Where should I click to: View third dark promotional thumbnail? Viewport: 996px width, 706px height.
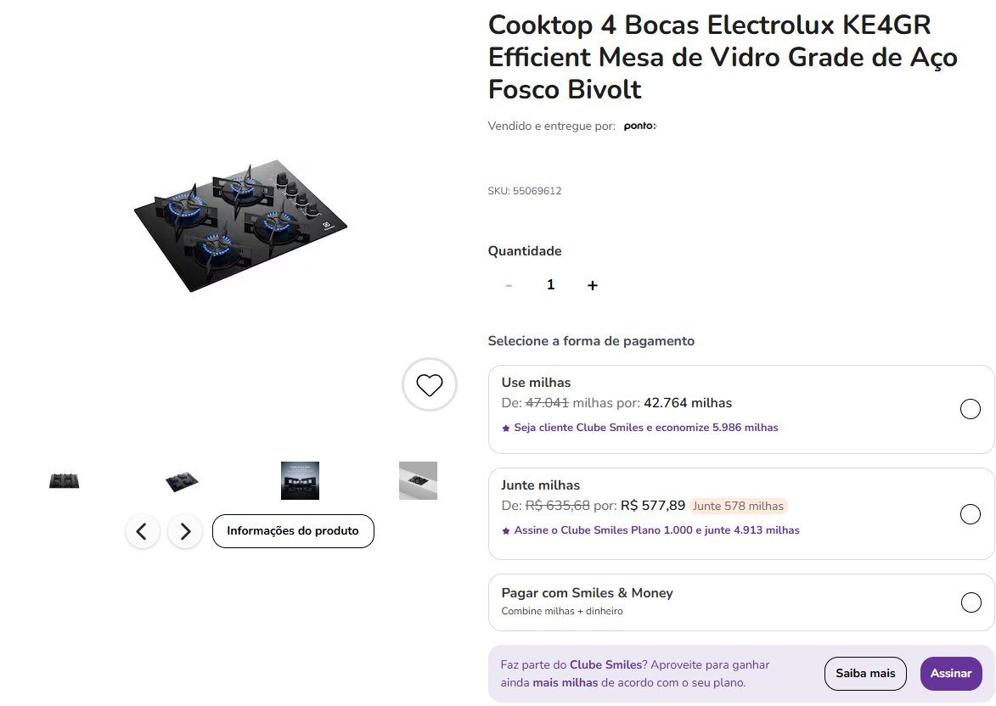coord(300,480)
